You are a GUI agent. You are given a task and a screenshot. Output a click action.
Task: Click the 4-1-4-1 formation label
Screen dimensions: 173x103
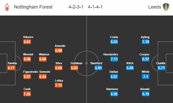[x=95, y=7]
